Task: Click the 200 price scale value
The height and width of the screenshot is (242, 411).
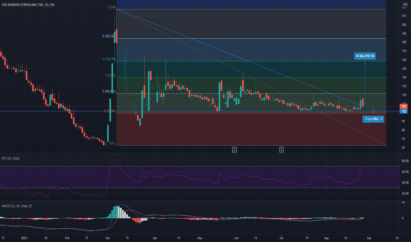Action: pyautogui.click(x=404, y=25)
